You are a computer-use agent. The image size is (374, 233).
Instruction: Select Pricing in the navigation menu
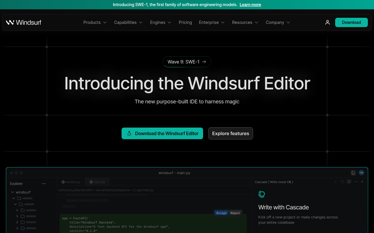[x=185, y=22]
